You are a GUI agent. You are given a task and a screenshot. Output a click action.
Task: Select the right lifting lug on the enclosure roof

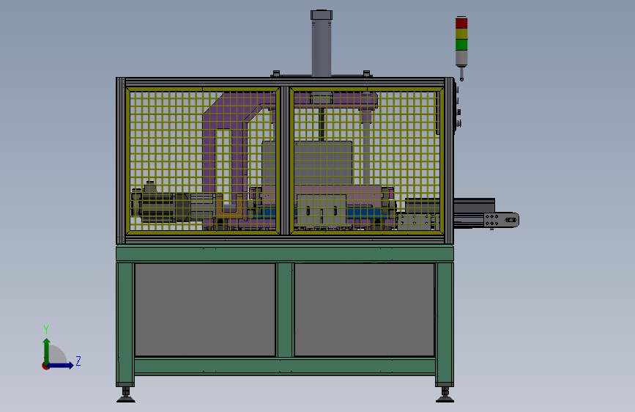pyautogui.click(x=366, y=74)
